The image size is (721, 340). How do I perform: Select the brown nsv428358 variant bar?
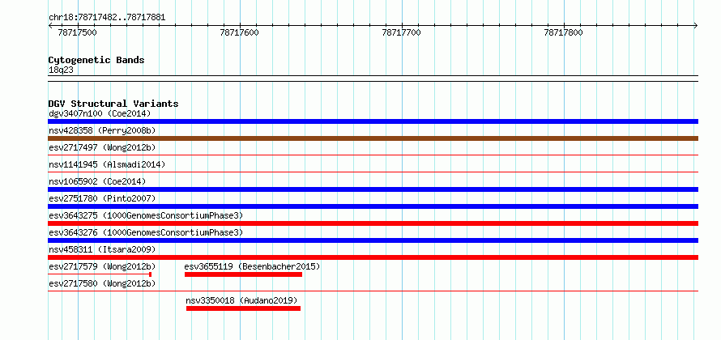(373, 138)
